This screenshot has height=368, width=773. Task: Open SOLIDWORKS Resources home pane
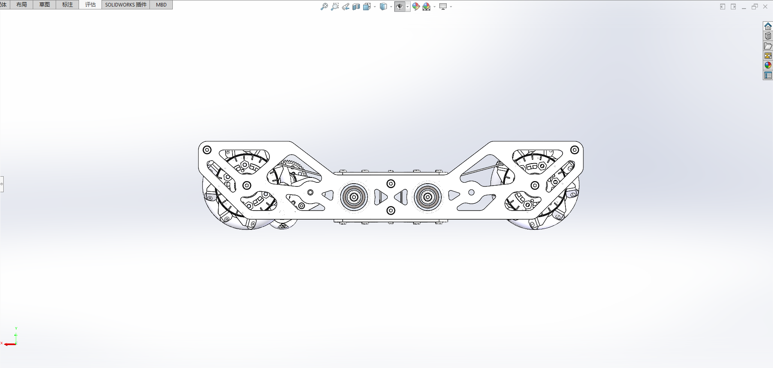tap(768, 26)
